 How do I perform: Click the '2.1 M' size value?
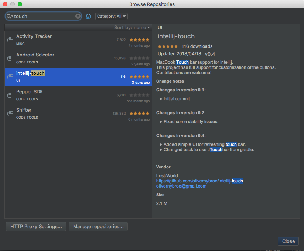(x=162, y=203)
